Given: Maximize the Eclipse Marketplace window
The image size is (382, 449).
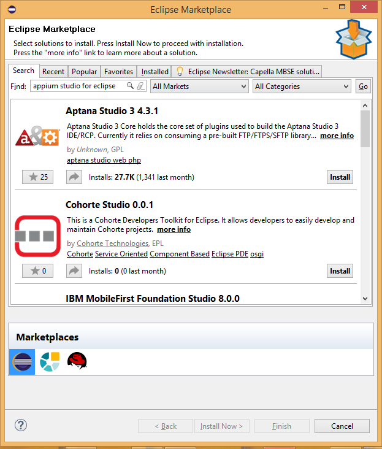Looking at the screenshot, I should [x=342, y=7].
